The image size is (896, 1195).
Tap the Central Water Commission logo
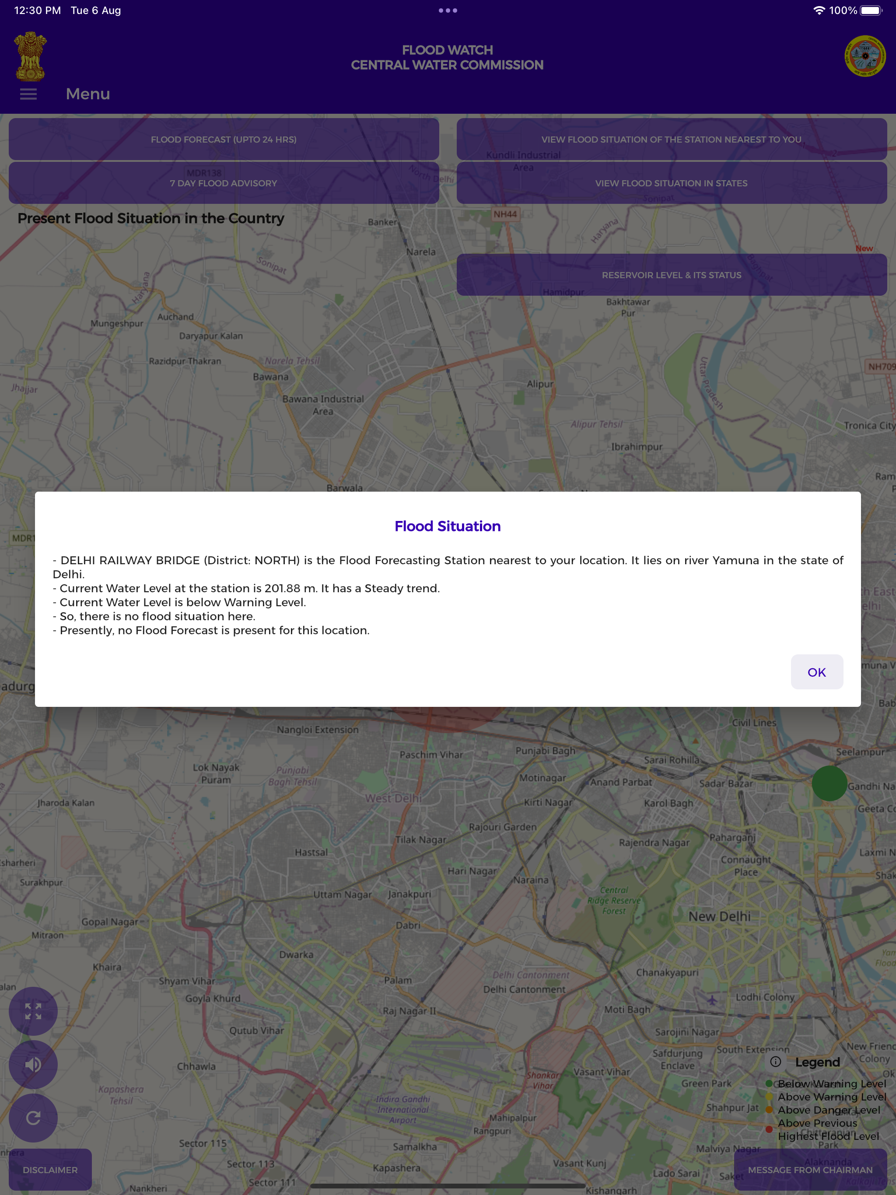pyautogui.click(x=864, y=56)
